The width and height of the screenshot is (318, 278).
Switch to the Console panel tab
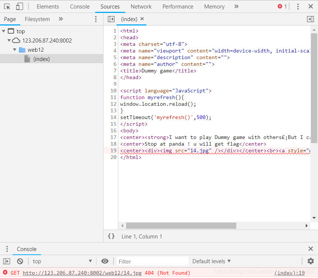click(80, 7)
